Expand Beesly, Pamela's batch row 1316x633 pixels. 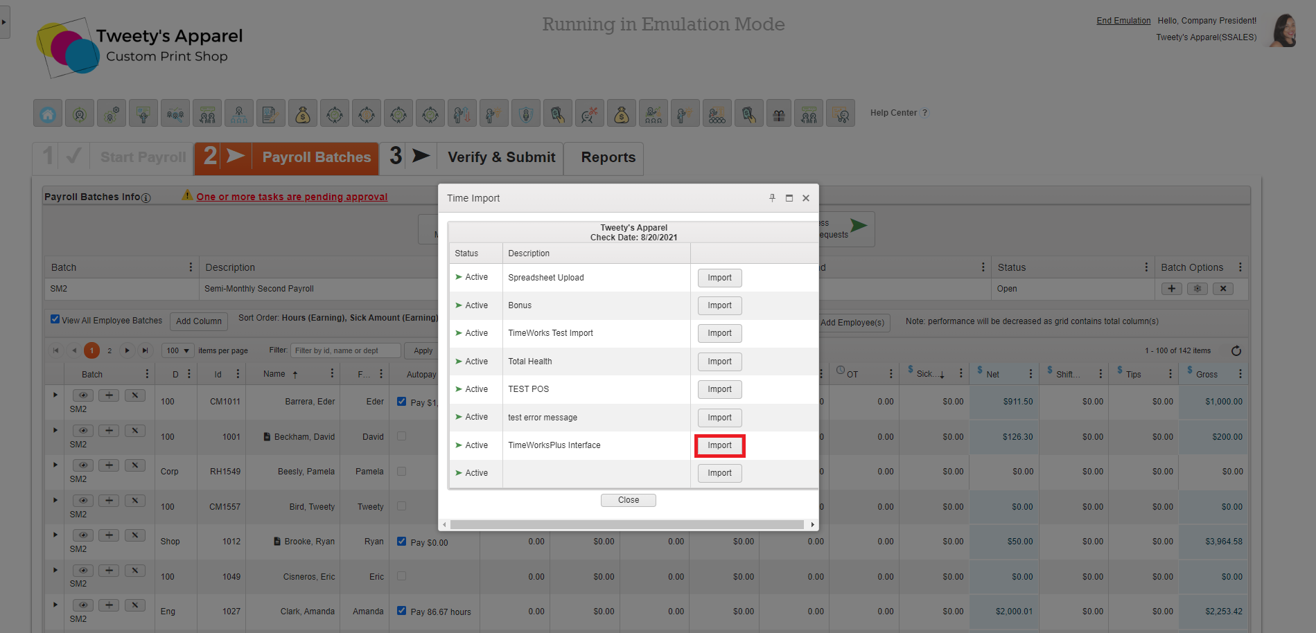pyautogui.click(x=55, y=465)
